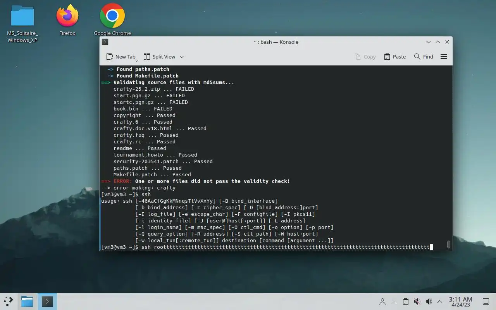Click the Copy toolbar button
The width and height of the screenshot is (496, 310).
[x=365, y=57]
